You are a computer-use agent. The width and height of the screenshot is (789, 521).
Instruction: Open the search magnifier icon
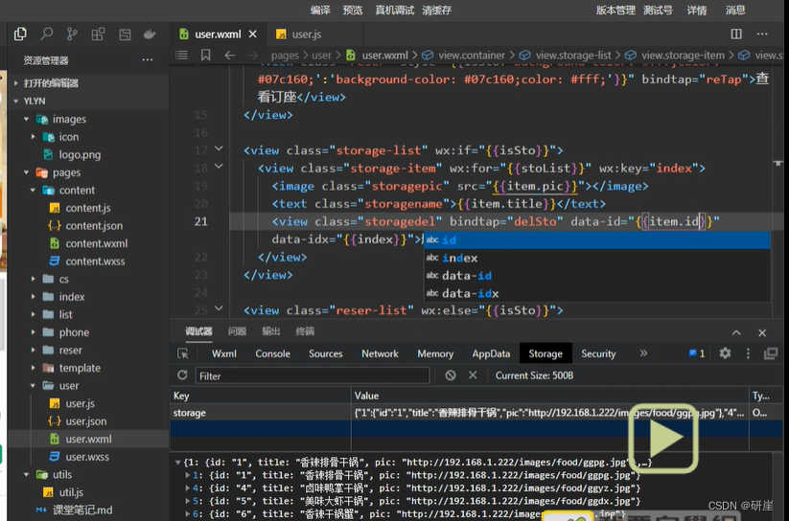(x=46, y=34)
